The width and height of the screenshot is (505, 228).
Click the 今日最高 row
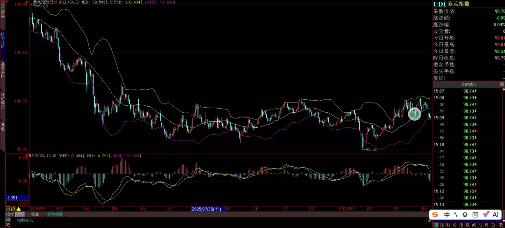pyautogui.click(x=469, y=44)
